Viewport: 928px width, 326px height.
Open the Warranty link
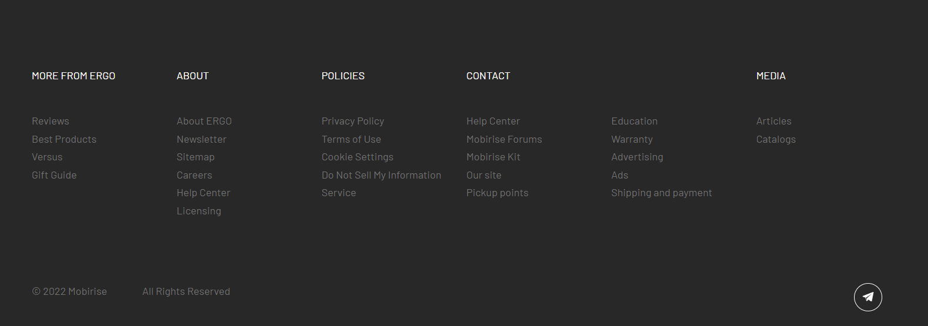(632, 139)
